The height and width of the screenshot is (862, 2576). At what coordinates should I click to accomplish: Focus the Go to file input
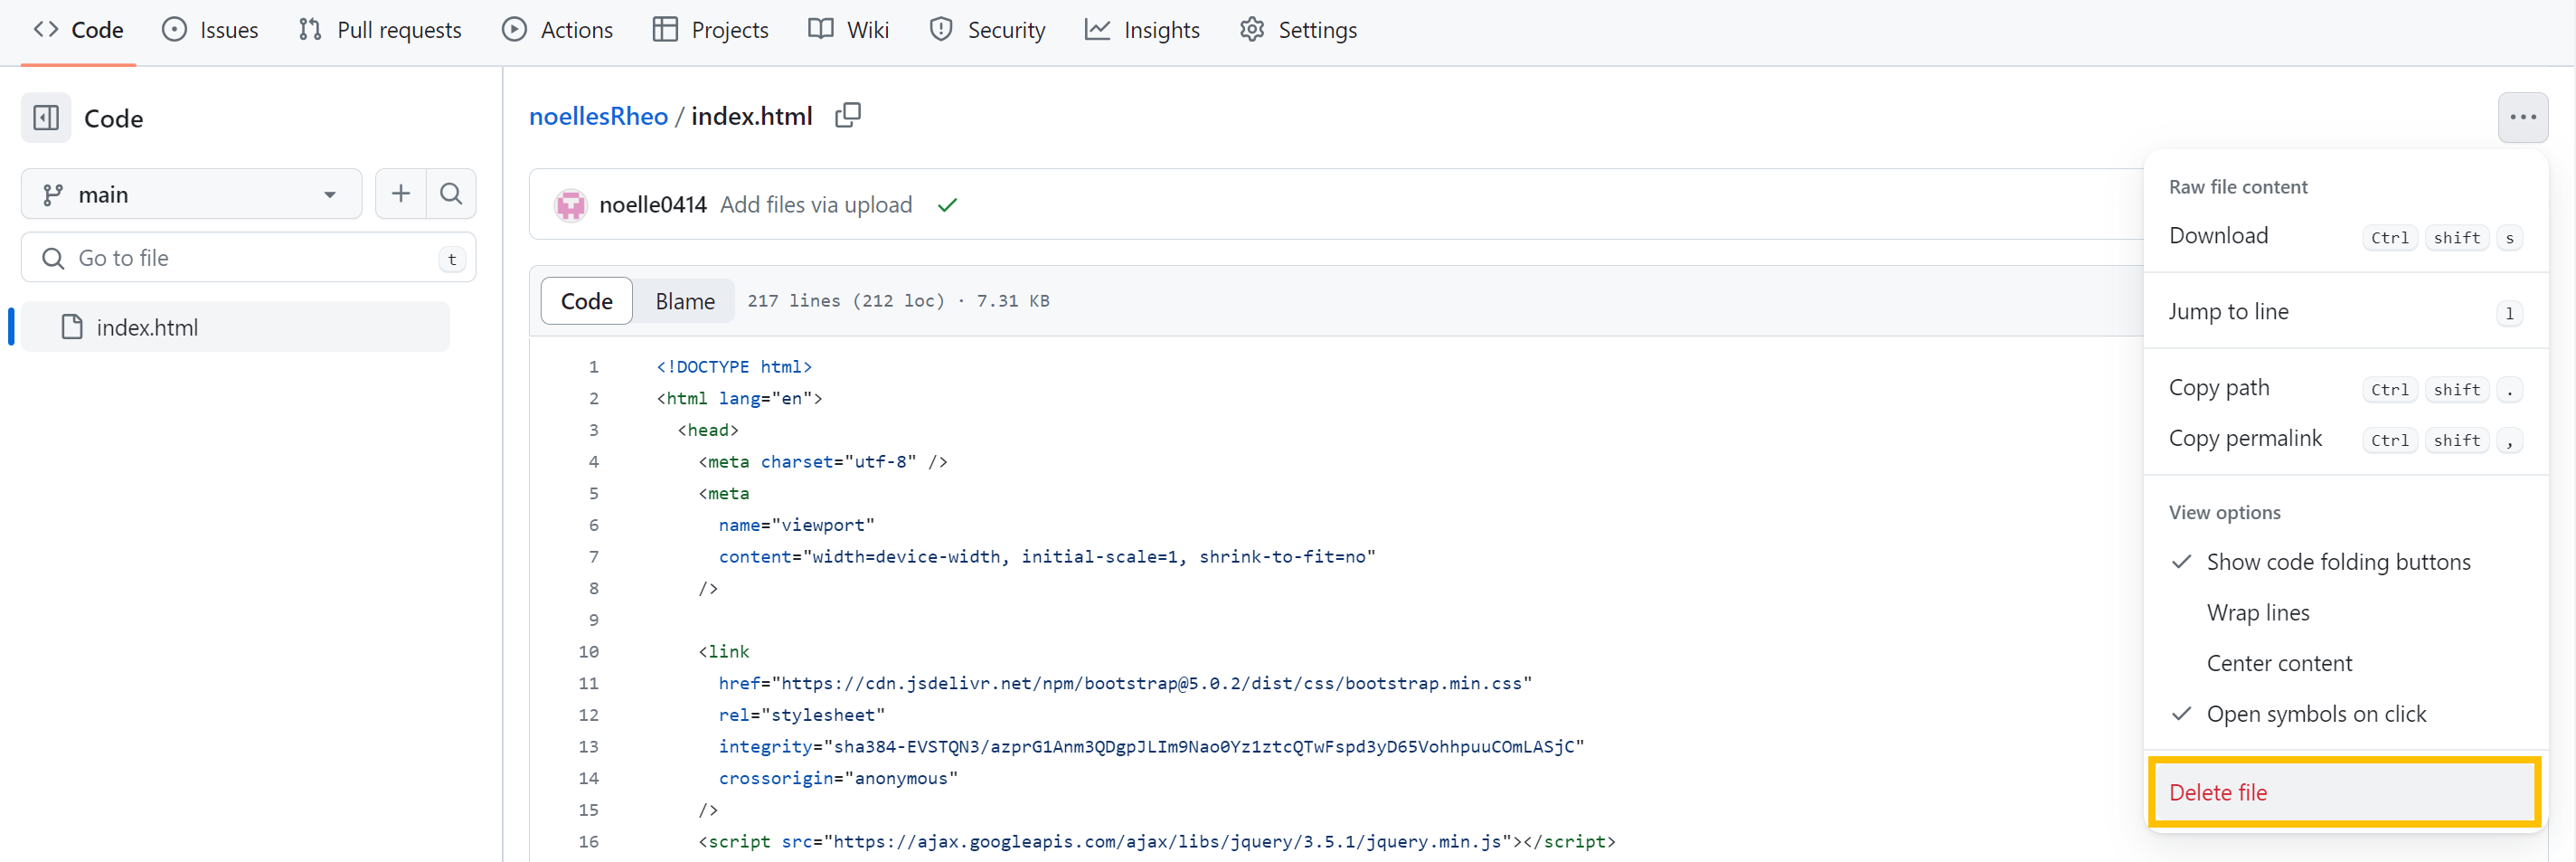pos(248,258)
